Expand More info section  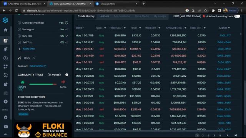point(29,49)
